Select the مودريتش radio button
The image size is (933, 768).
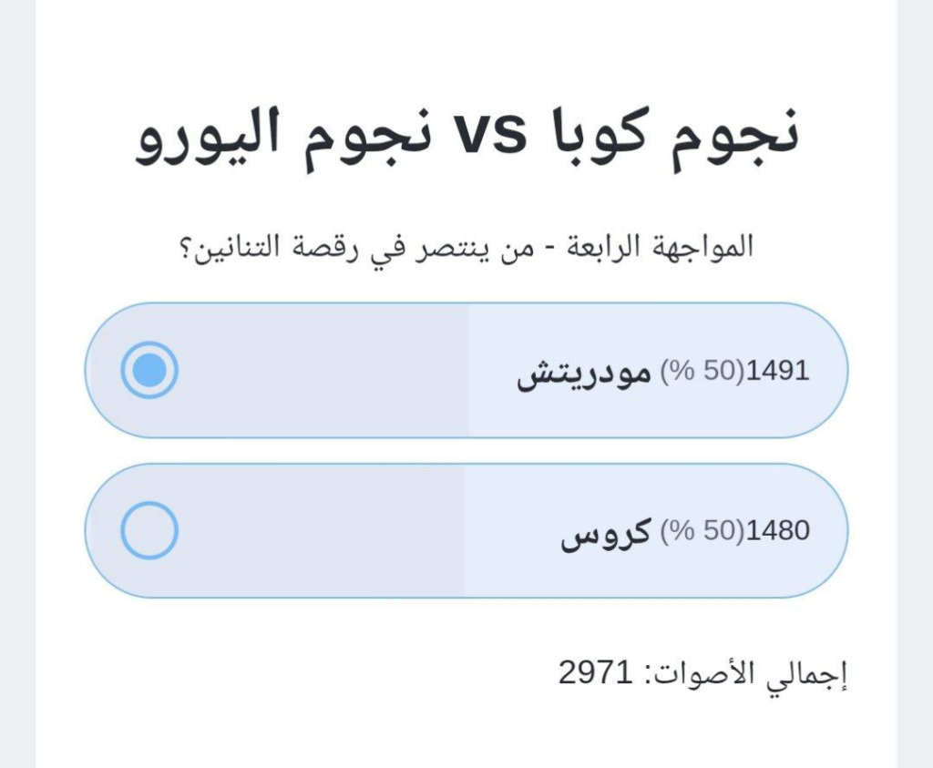[149, 370]
